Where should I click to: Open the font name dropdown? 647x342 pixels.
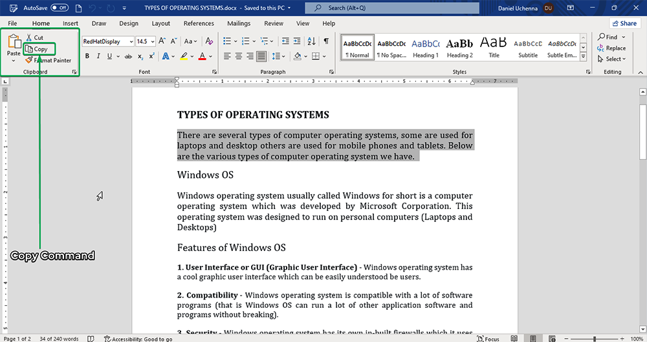(131, 41)
